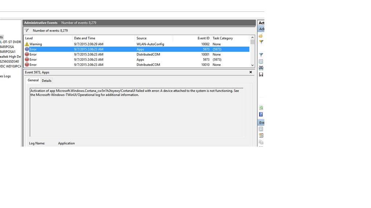Click the event list scrollbar up arrow
Image resolution: width=371 pixels, height=208 pixels.
pos(253,37)
